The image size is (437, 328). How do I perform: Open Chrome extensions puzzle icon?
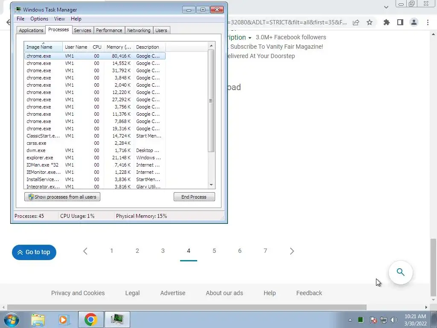coord(387,22)
